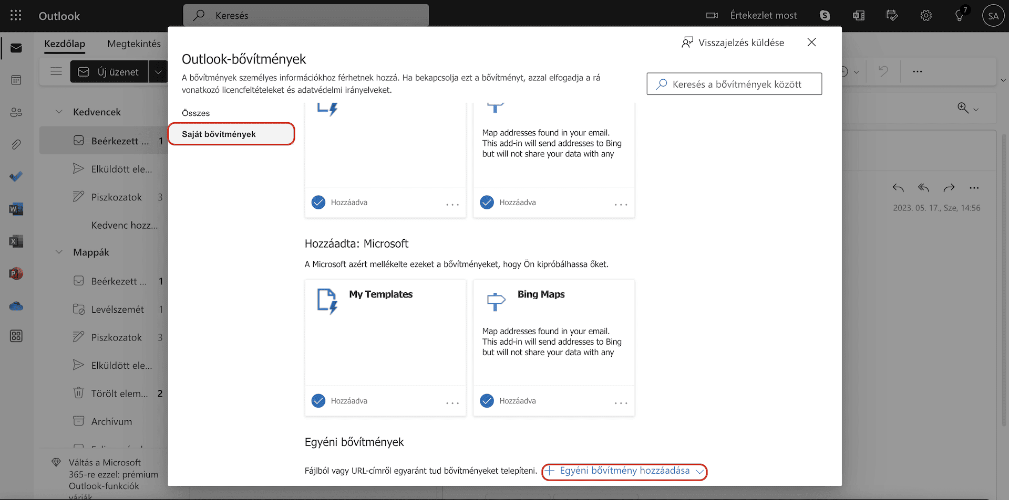Click the Értekezlet most video meeting button

point(751,16)
